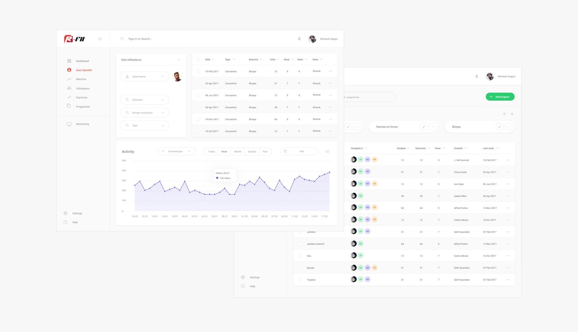The width and height of the screenshot is (578, 332).
Task: Open Suivi Sportifs in the sidebar
Action: point(84,70)
